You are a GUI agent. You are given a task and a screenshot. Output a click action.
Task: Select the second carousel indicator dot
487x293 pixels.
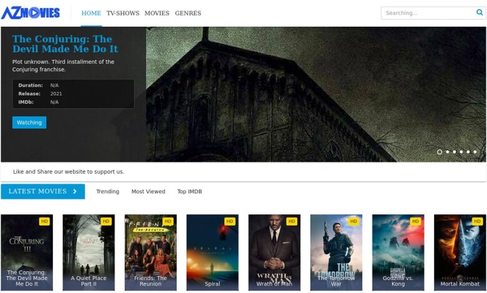(x=448, y=152)
